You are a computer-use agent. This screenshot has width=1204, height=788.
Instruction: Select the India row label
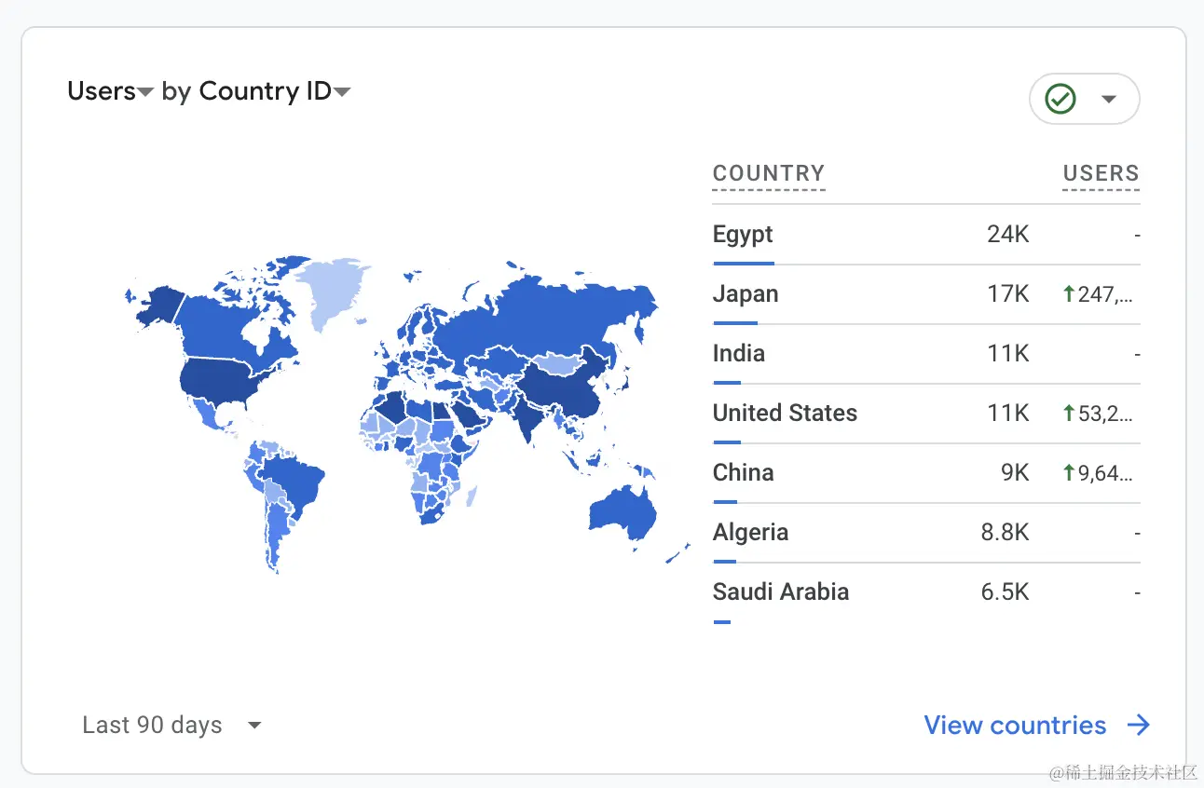[x=739, y=353]
